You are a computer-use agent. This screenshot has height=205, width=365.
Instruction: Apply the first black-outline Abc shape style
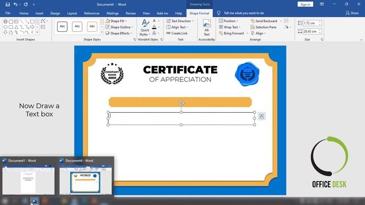[x=62, y=27]
